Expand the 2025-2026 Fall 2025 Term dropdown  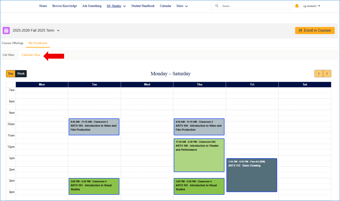(58, 31)
